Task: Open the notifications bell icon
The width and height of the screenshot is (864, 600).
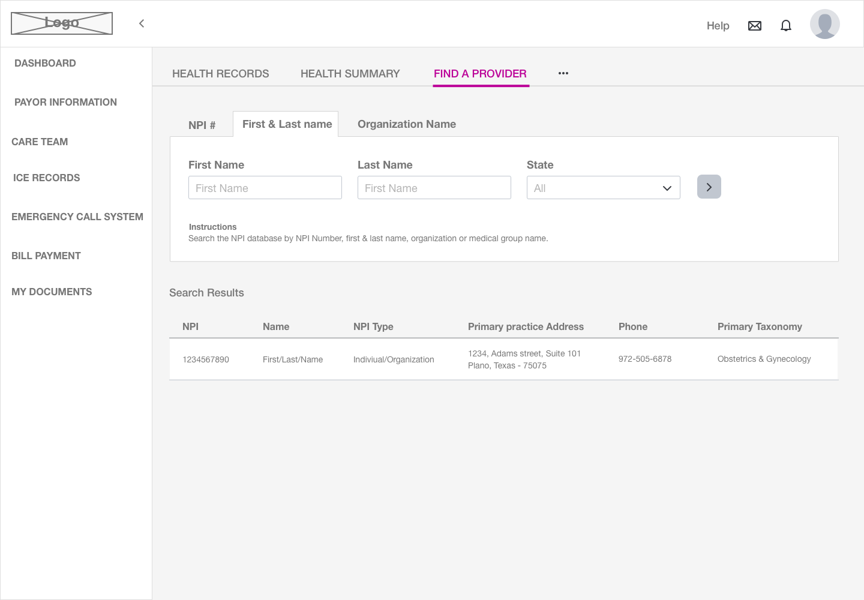Action: pos(786,25)
